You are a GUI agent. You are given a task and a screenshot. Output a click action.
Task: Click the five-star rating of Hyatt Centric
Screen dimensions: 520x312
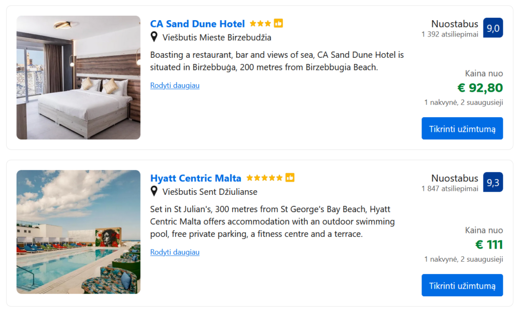(265, 178)
